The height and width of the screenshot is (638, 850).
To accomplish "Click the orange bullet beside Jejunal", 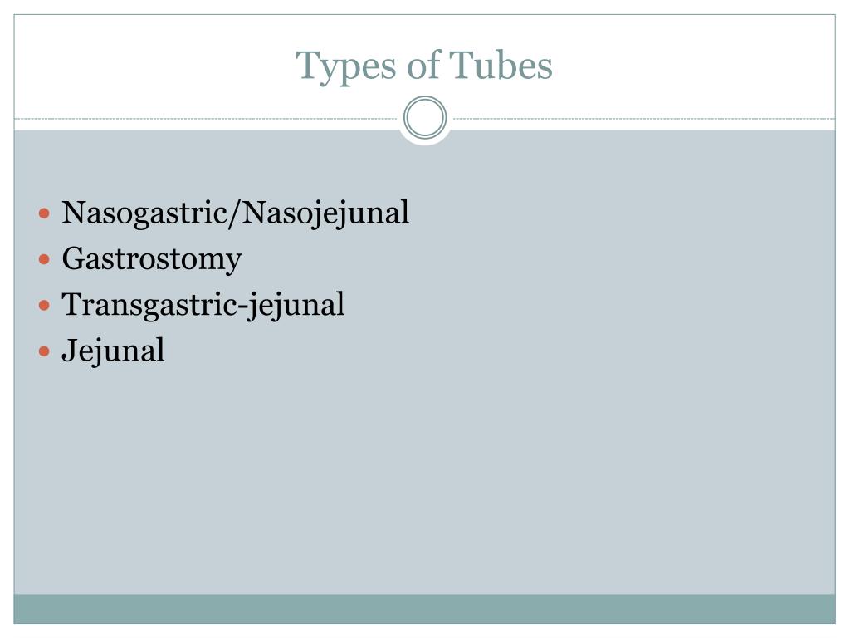I will 45,351.
